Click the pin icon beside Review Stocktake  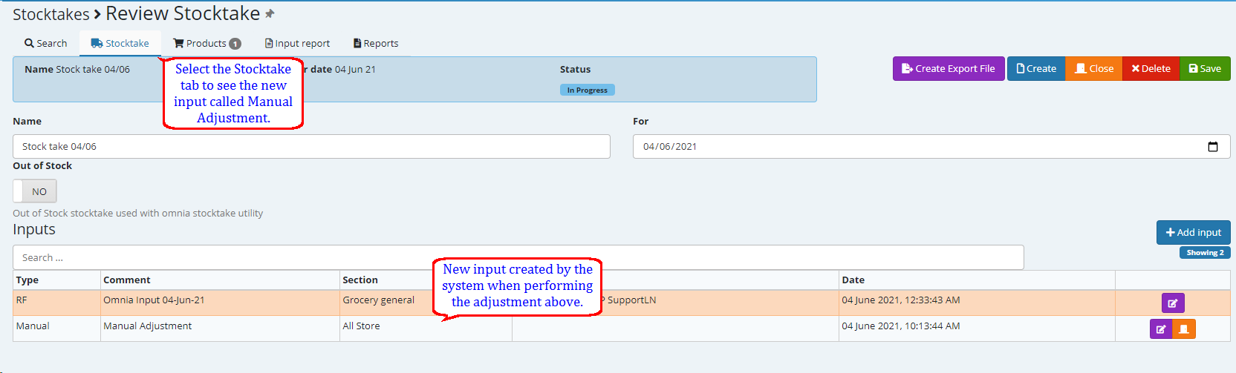click(x=270, y=14)
